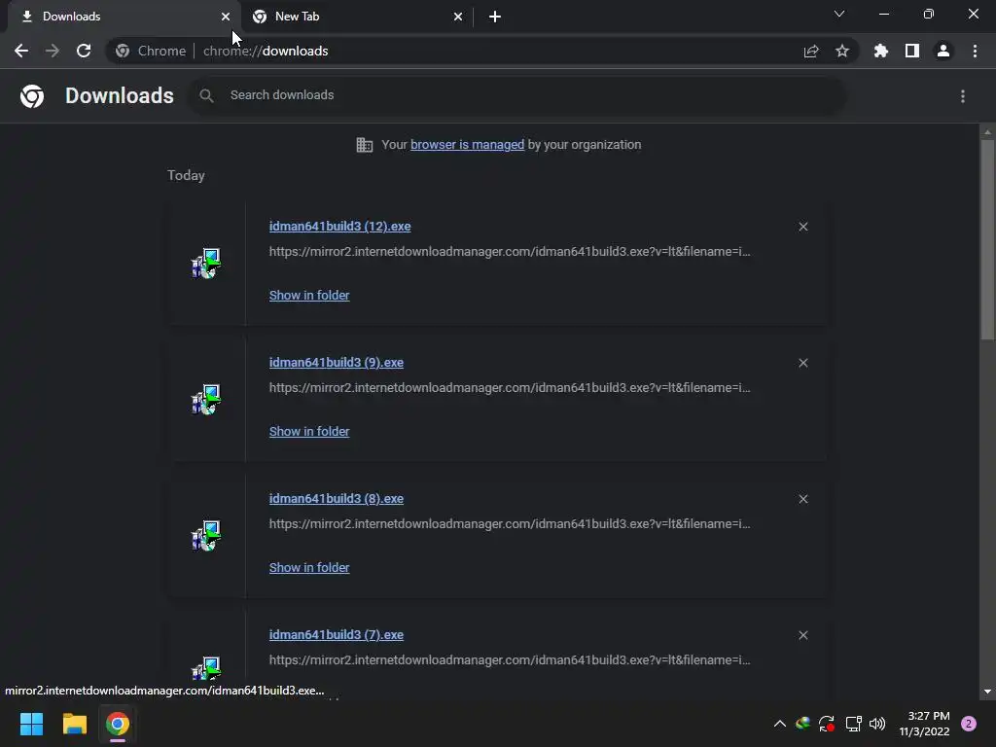Viewport: 996px width, 747px height.
Task: Click the browser forward arrow
Action: tap(53, 51)
